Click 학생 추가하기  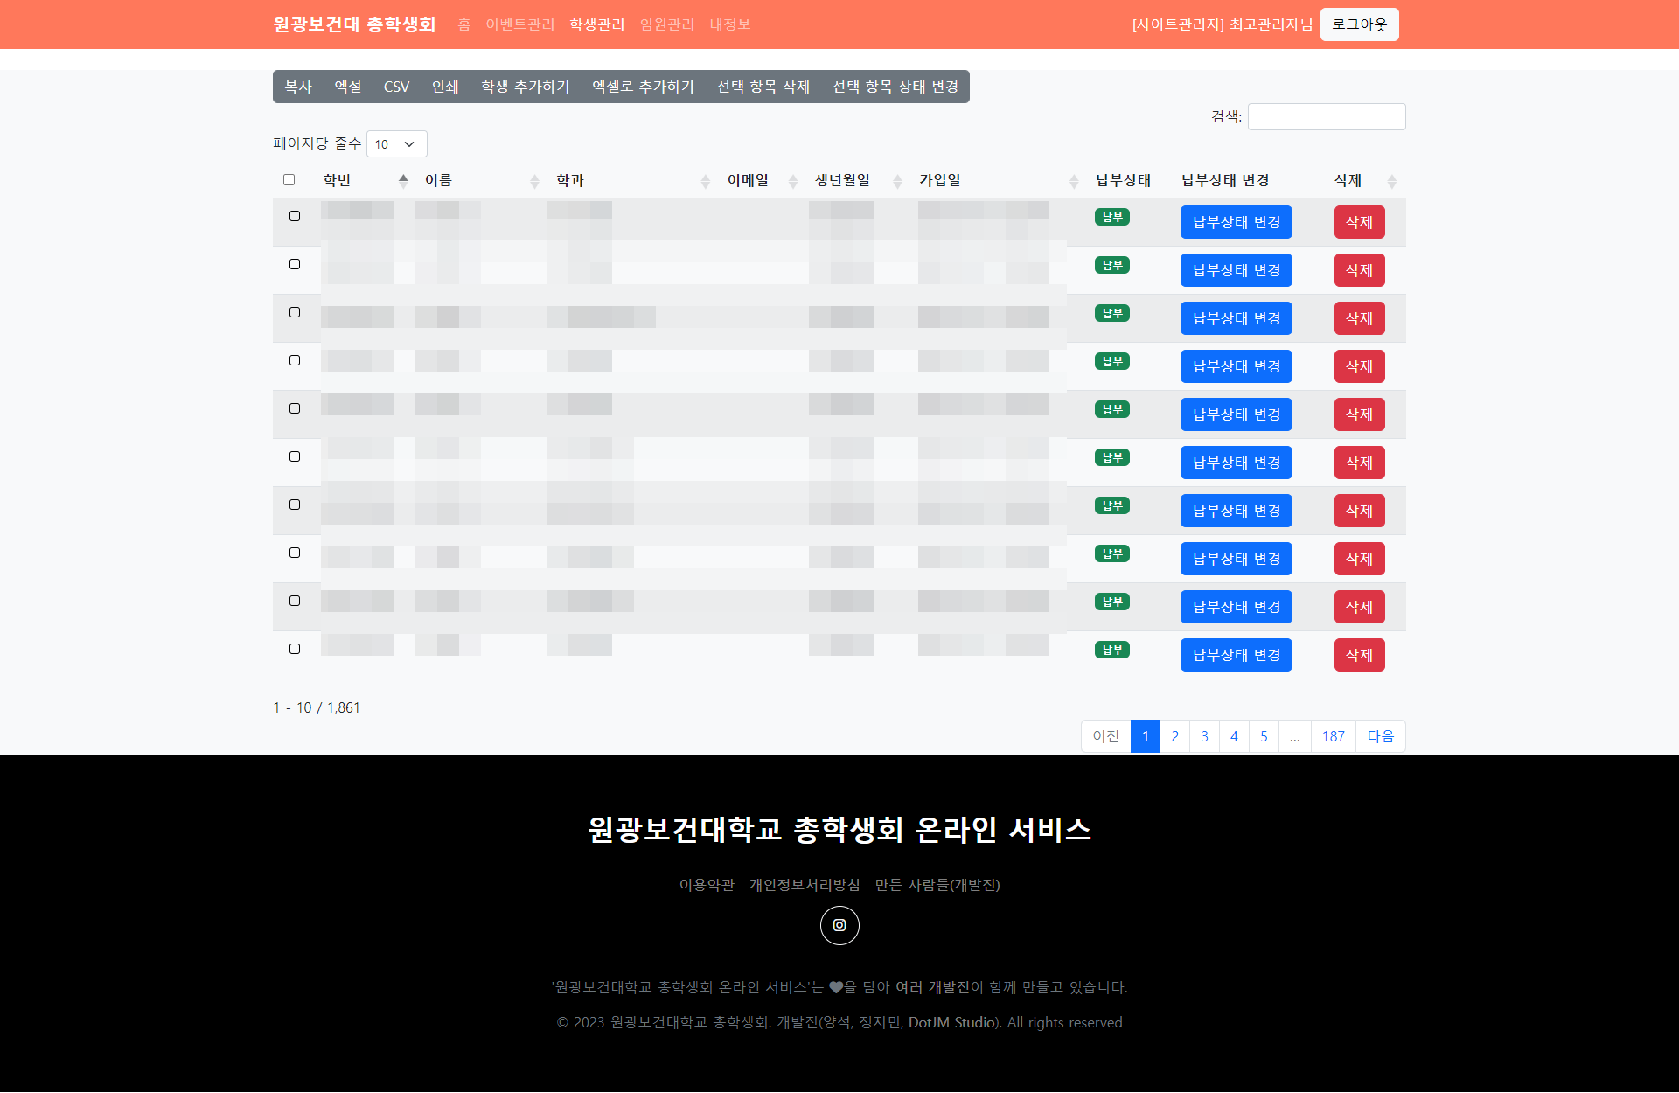pyautogui.click(x=526, y=87)
